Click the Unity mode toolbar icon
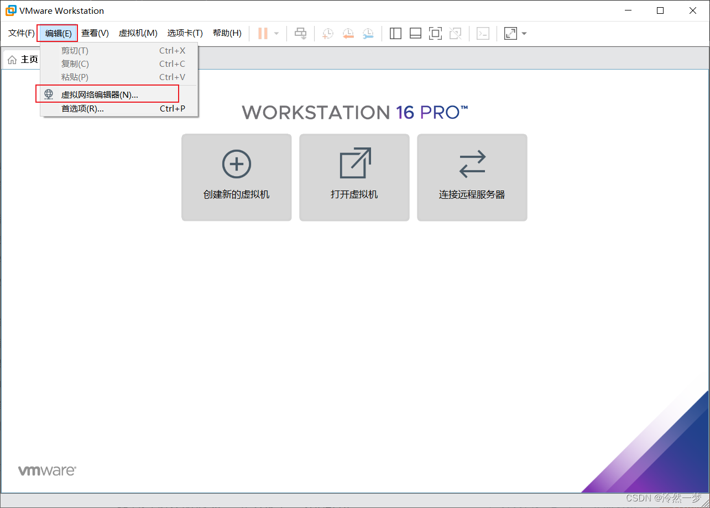Image resolution: width=710 pixels, height=508 pixels. click(x=455, y=33)
